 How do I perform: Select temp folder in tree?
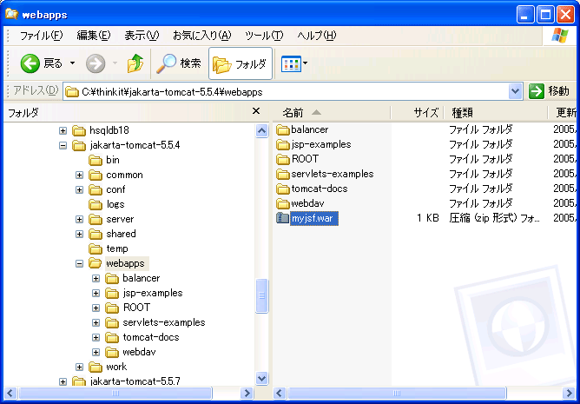117,248
